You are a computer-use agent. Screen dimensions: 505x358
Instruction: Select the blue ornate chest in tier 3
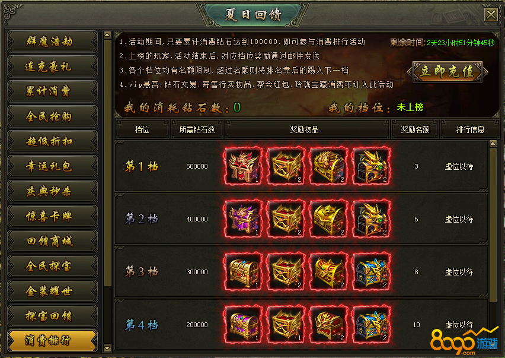(372, 272)
